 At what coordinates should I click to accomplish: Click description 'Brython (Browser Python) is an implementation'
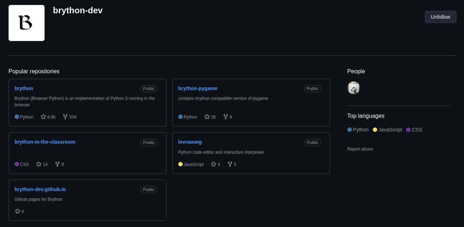(85, 102)
